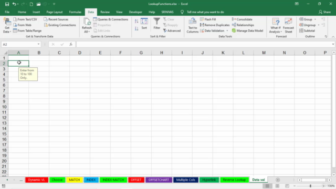336x189 pixels.
Task: Open Relationships
Action: [243, 25]
